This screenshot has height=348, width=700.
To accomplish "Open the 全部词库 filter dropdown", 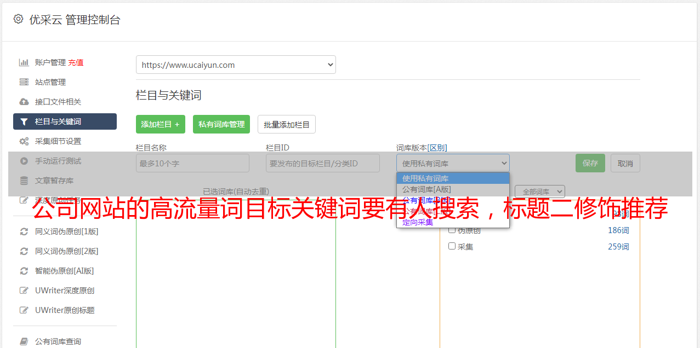I will coord(540,192).
